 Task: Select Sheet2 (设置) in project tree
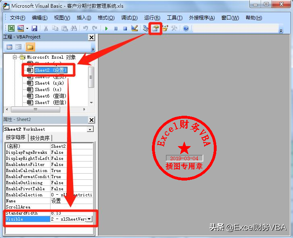click(51, 70)
